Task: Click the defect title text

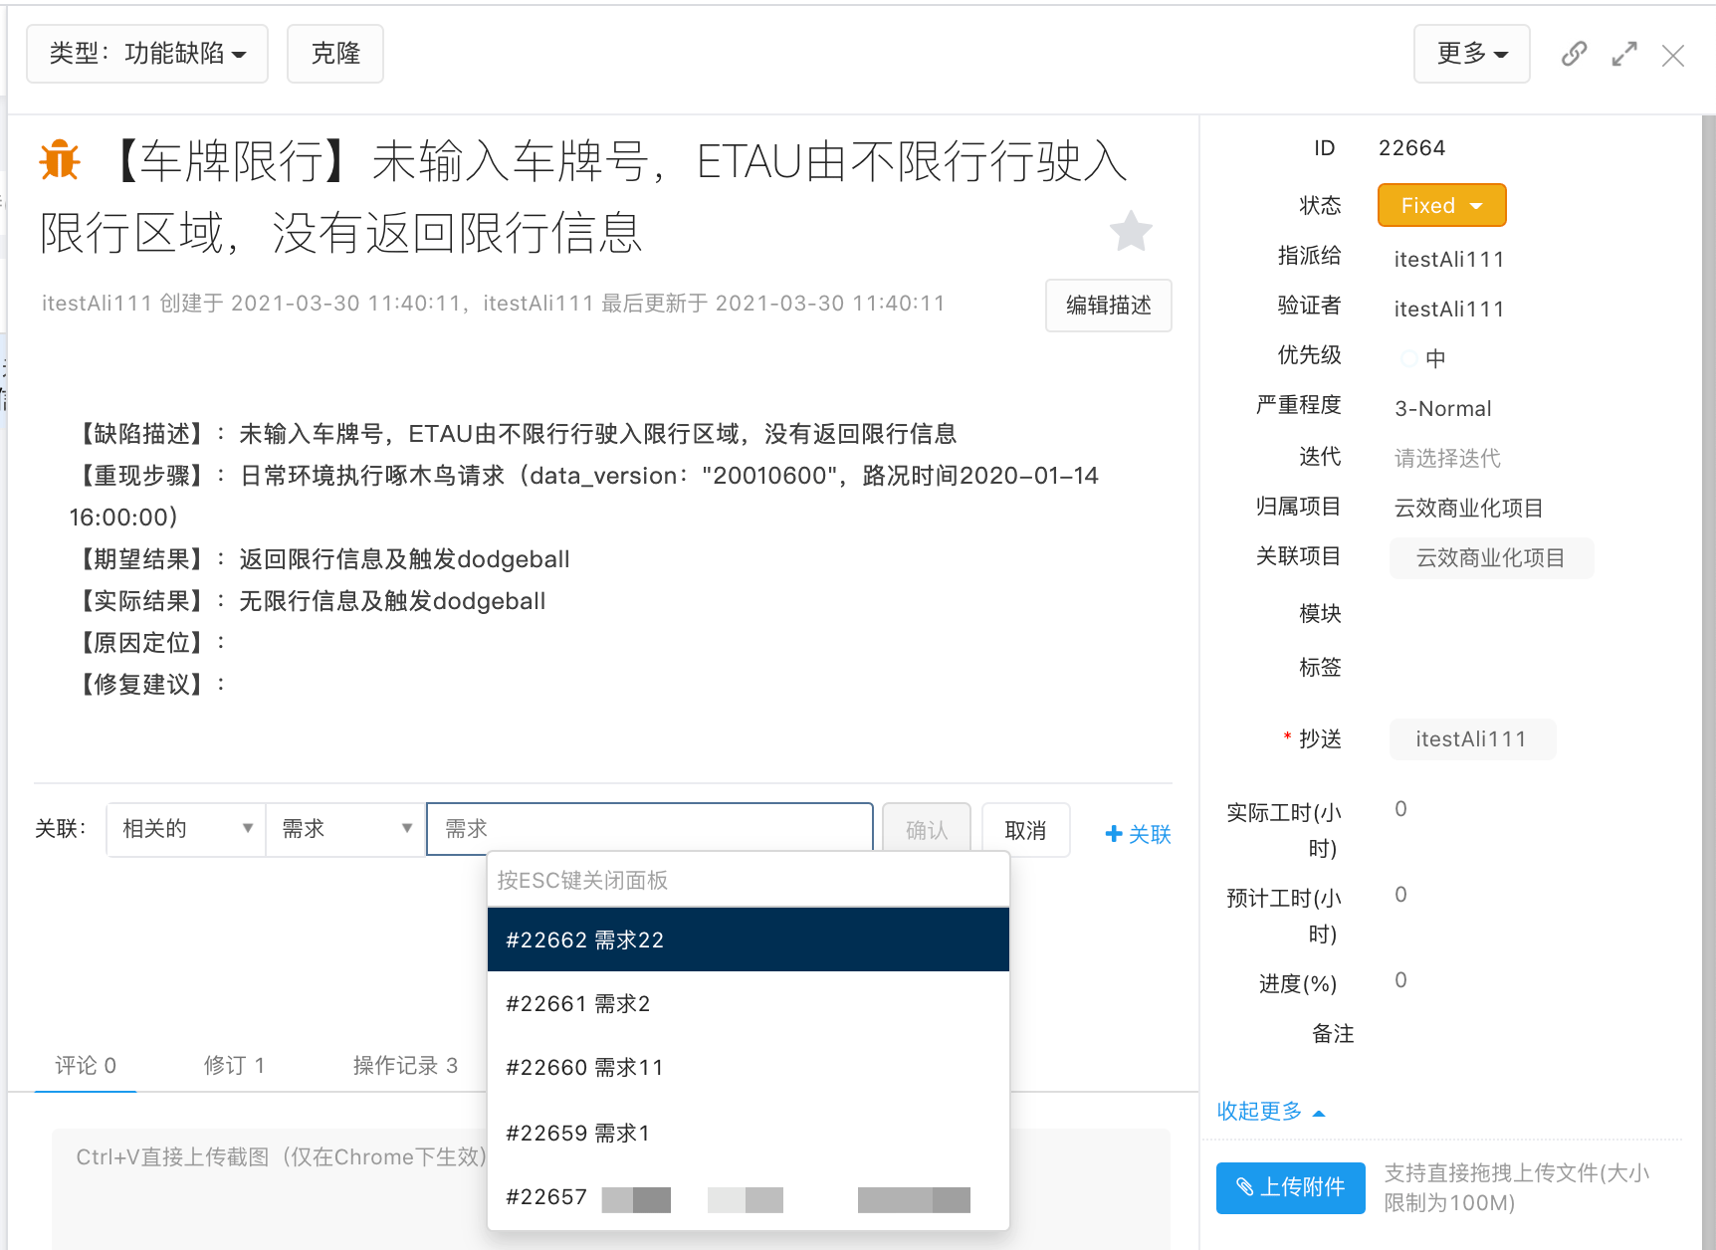Action: coord(585,196)
